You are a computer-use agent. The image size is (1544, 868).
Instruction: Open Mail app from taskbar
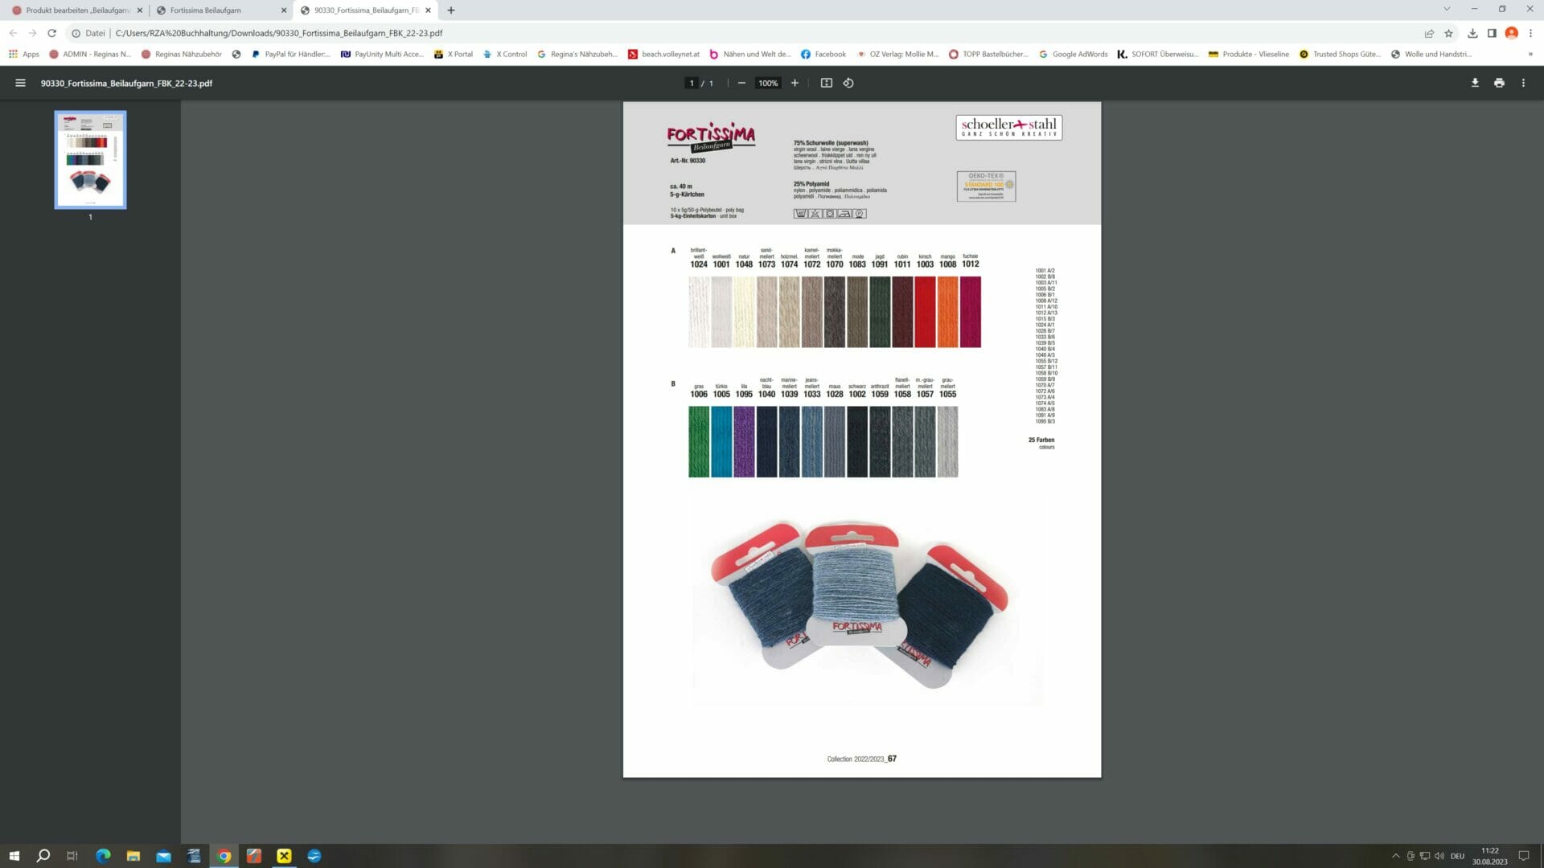coord(163,856)
